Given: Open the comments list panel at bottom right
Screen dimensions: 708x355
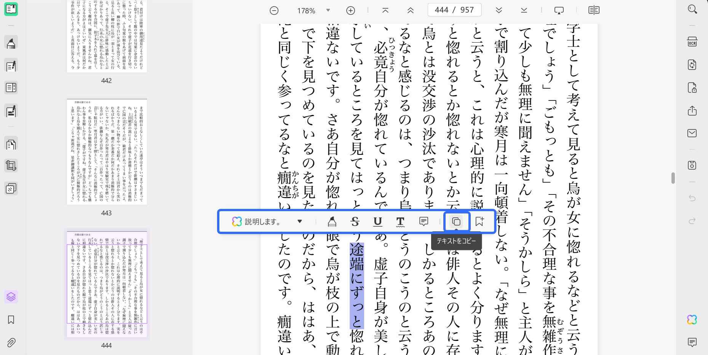Looking at the screenshot, I should coord(692,342).
